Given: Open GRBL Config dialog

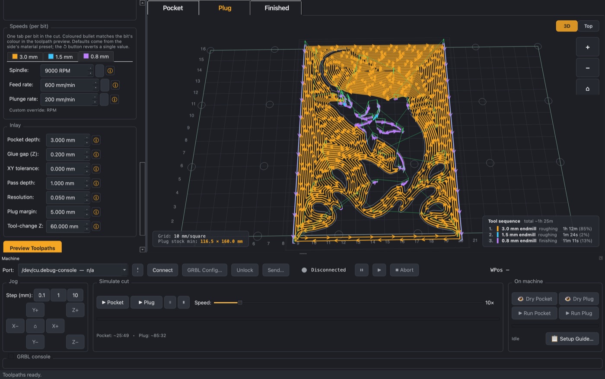Looking at the screenshot, I should pyautogui.click(x=204, y=270).
